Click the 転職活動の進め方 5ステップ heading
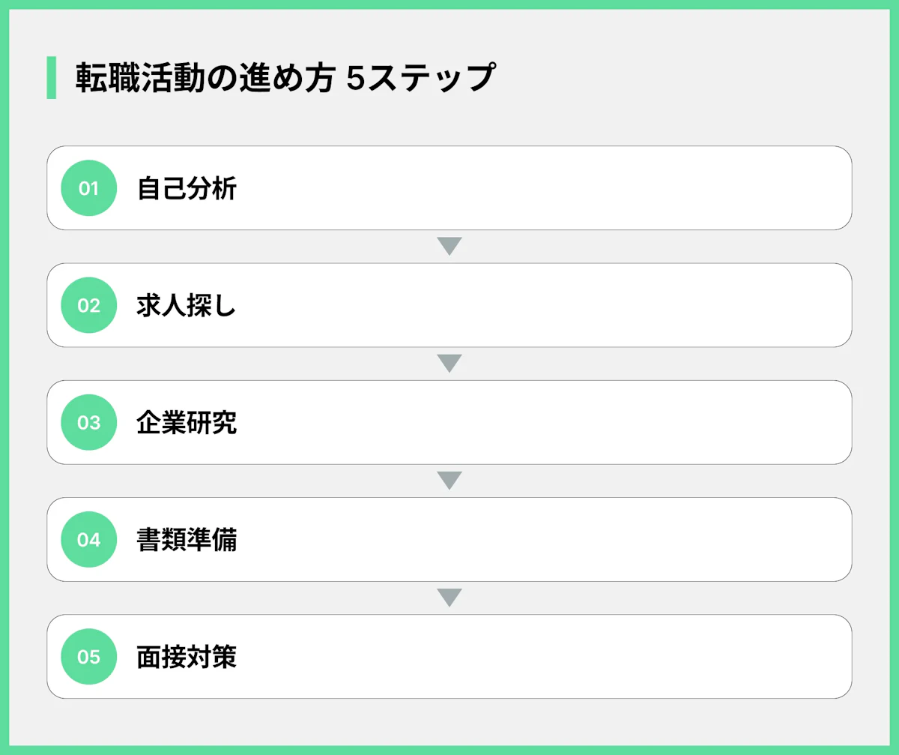The width and height of the screenshot is (899, 755). (285, 78)
